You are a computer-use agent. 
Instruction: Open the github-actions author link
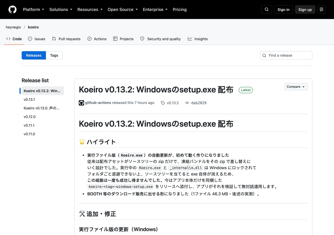point(98,103)
